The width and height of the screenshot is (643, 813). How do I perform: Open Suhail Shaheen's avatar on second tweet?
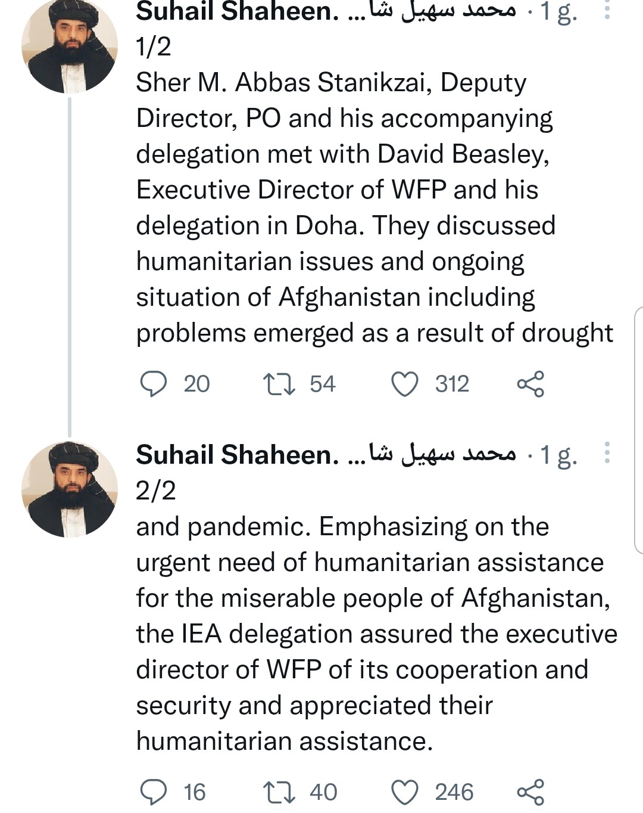pyautogui.click(x=69, y=488)
